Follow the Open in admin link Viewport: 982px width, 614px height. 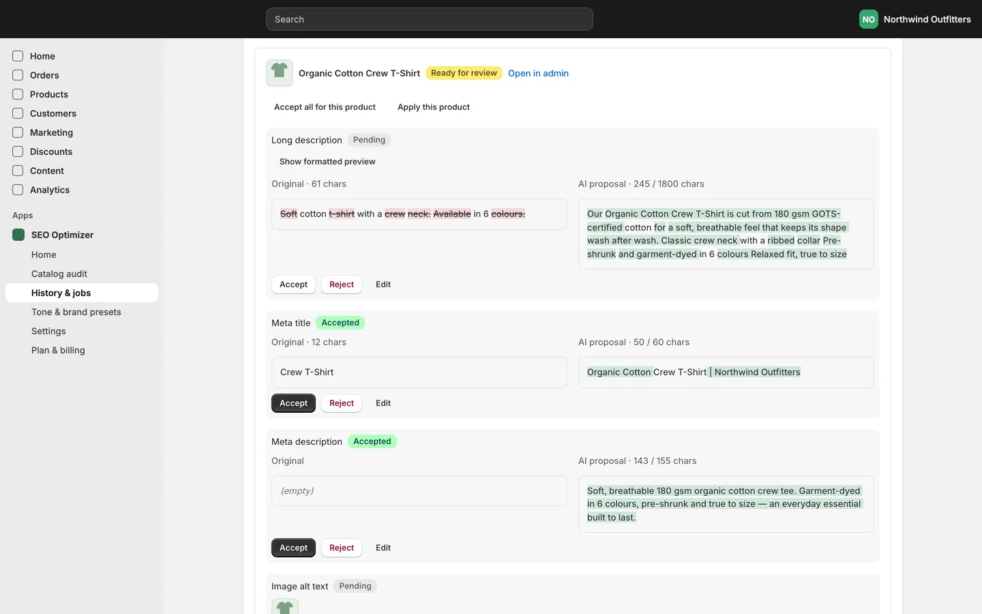point(538,73)
